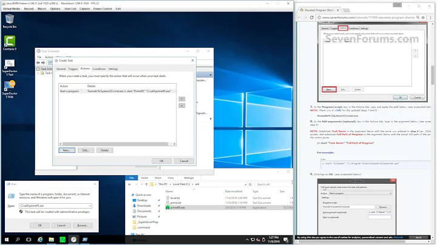The height and width of the screenshot is (245, 437).
Task: Click the taskbar search magnifier icon
Action: coord(18,240)
